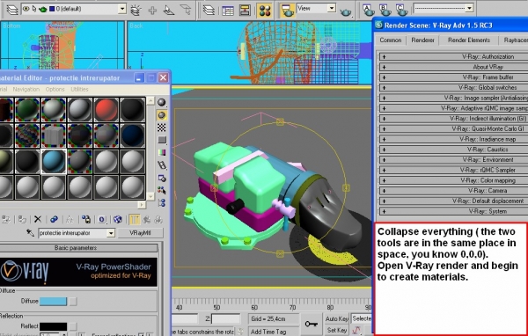Click Reflect map slot button

73,326
